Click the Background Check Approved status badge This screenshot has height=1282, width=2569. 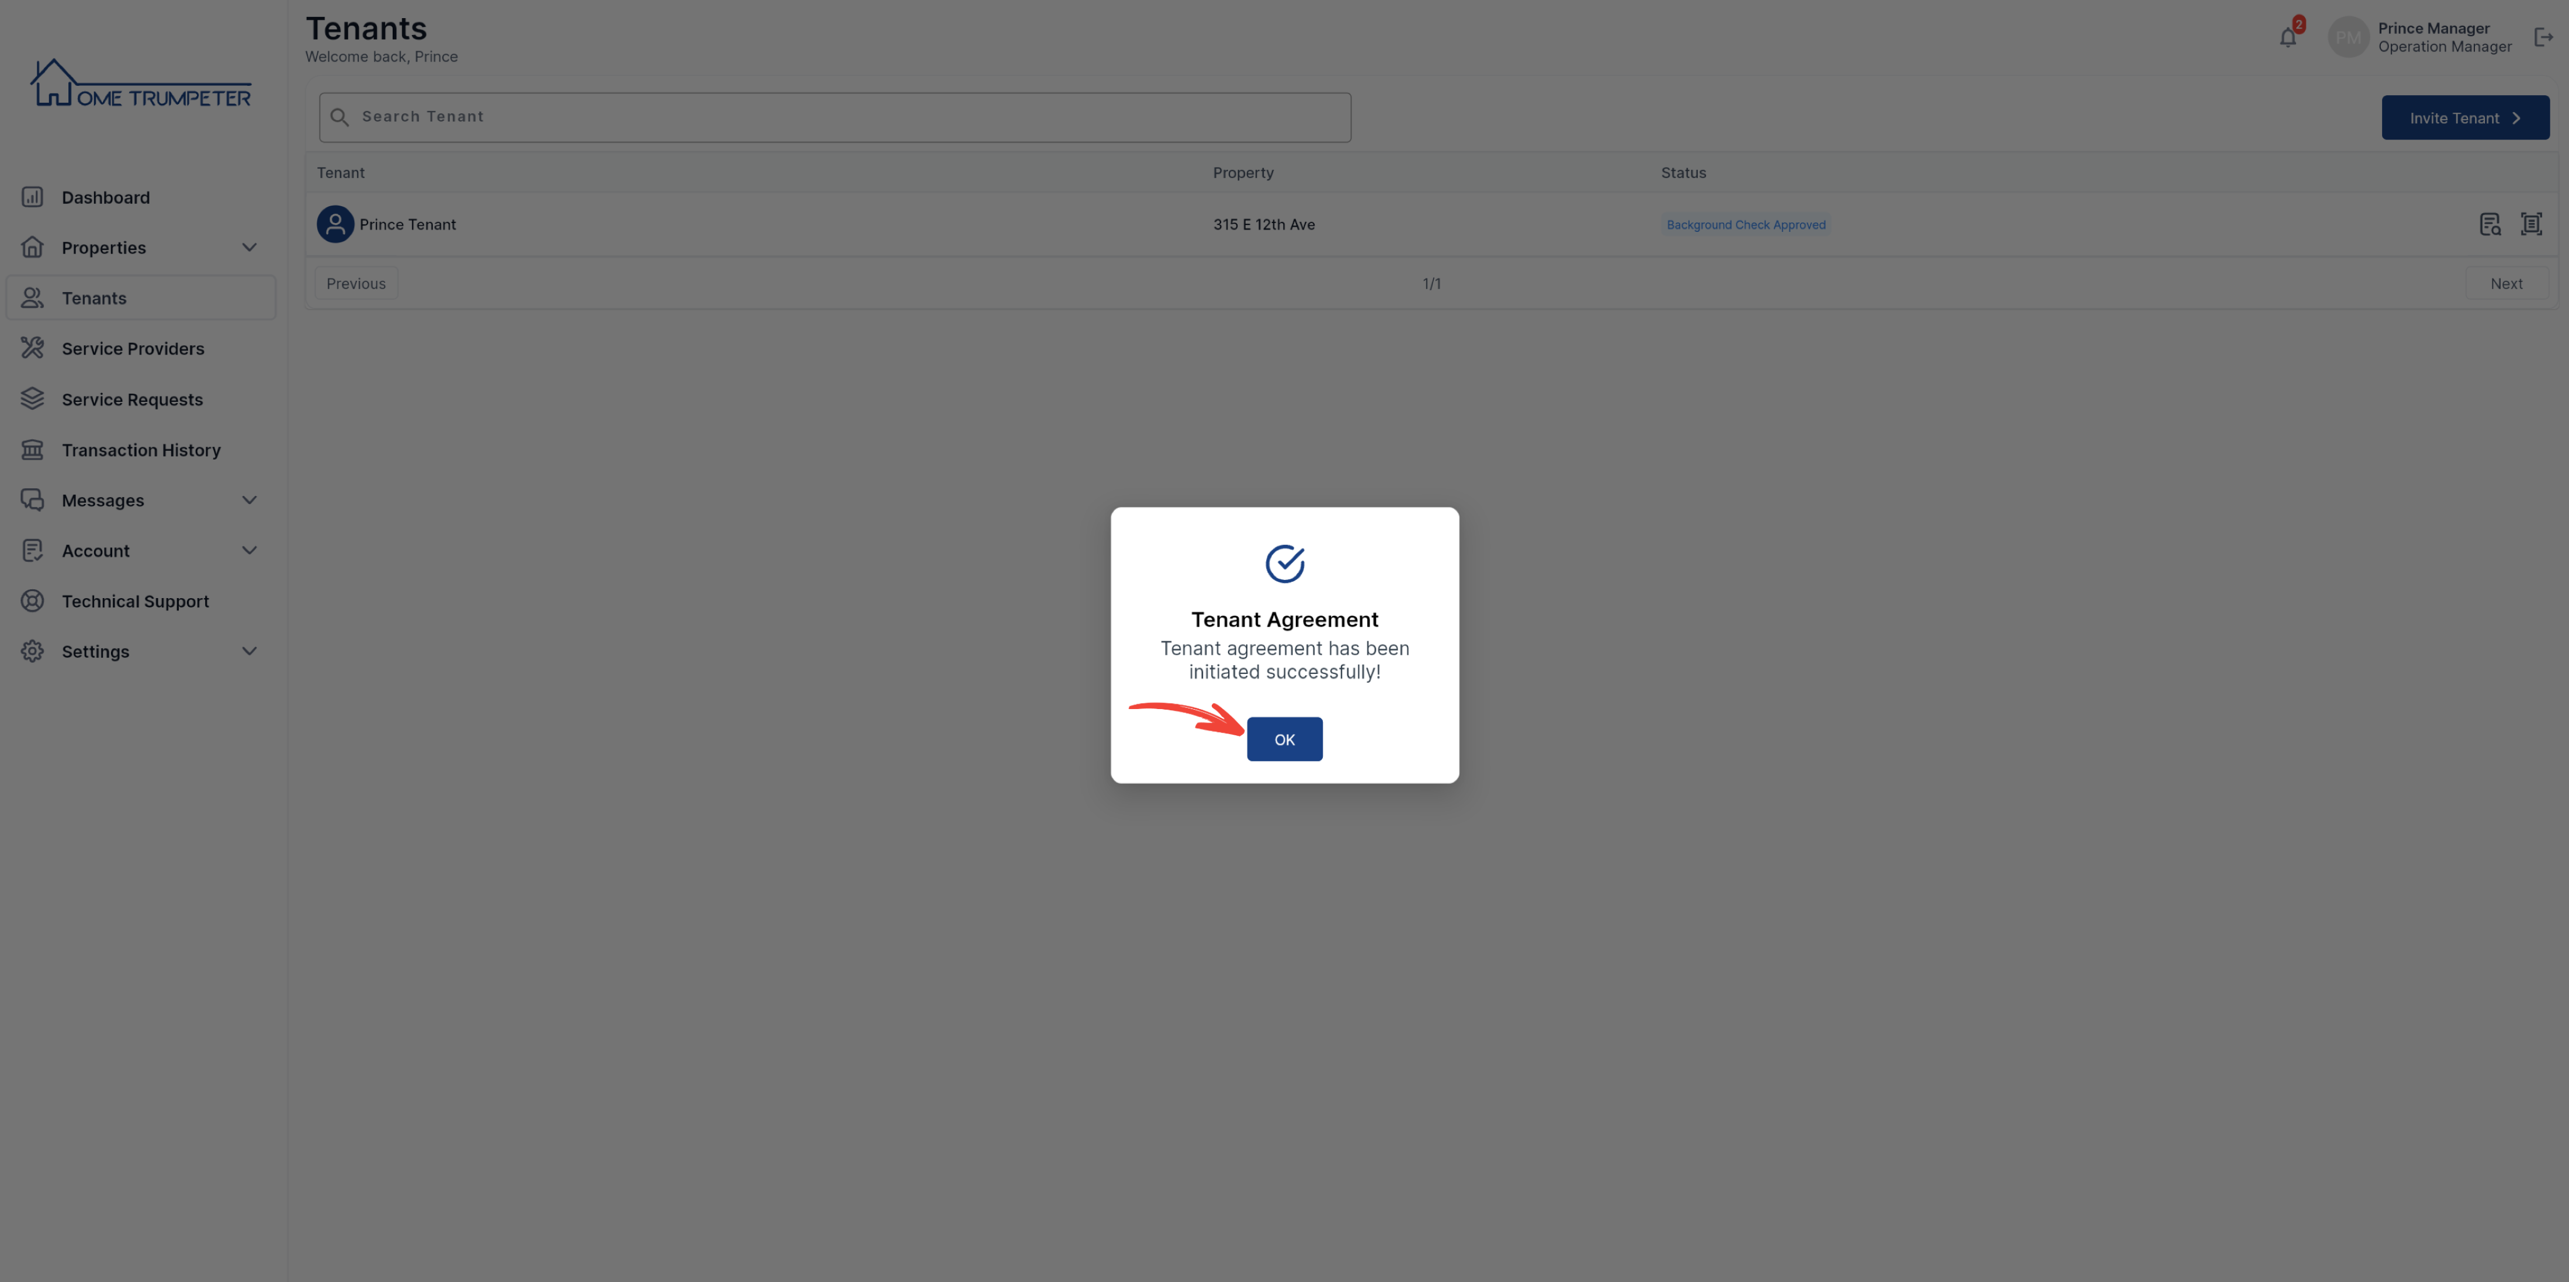1745,224
